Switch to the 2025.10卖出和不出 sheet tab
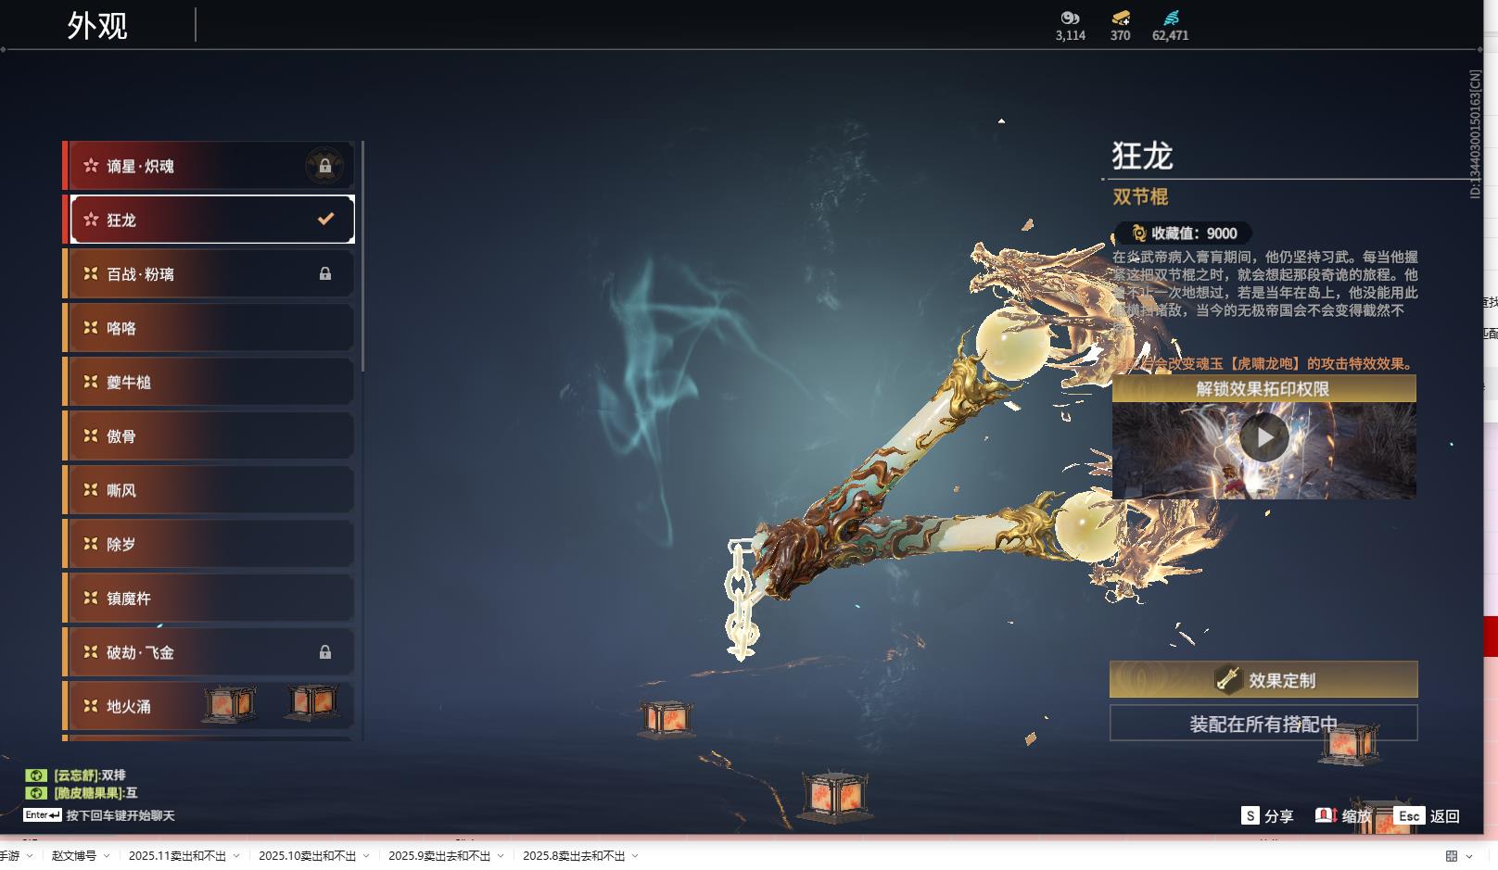The height and width of the screenshot is (870, 1498). pos(307,856)
